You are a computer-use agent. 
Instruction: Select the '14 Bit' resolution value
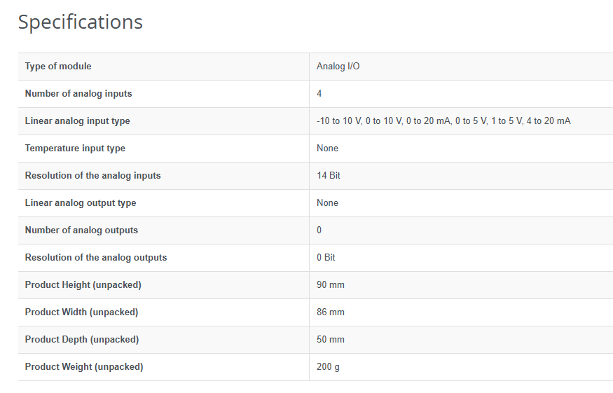pos(329,176)
